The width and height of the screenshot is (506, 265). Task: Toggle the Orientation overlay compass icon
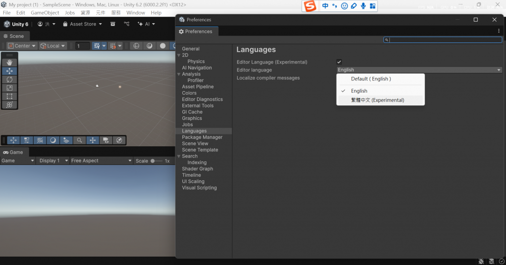click(119, 140)
